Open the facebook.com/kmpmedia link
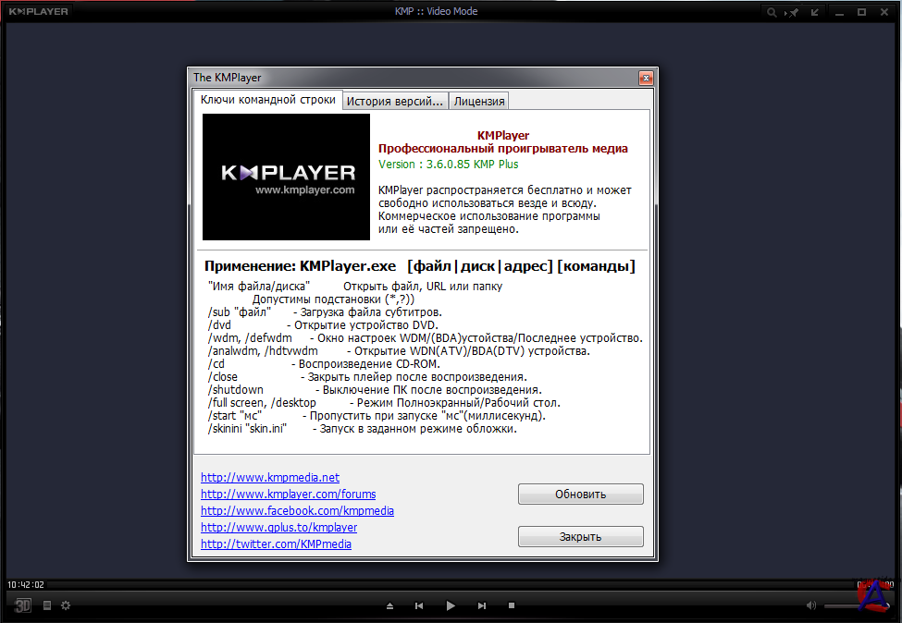Image resolution: width=902 pixels, height=623 pixels. click(x=297, y=511)
